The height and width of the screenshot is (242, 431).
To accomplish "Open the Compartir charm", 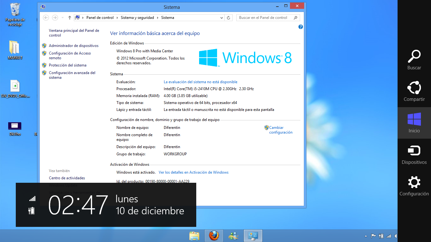I will click(414, 91).
